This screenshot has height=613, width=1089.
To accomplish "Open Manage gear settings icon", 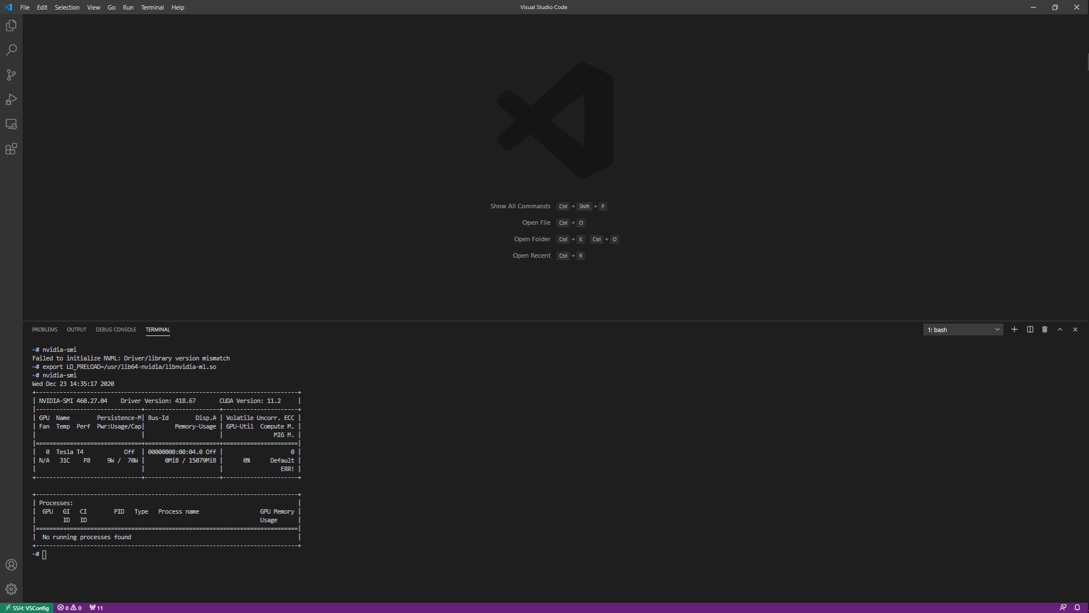I will (11, 589).
